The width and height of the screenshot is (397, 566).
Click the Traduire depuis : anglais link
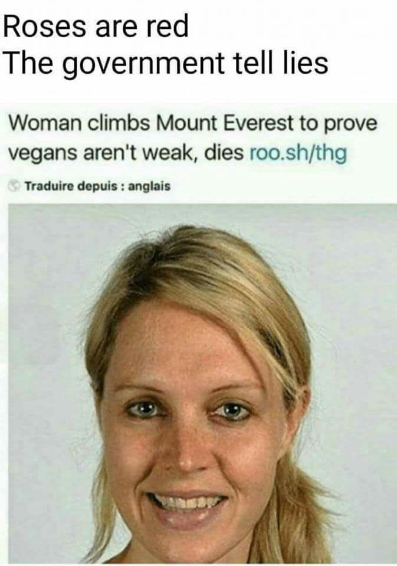[97, 186]
